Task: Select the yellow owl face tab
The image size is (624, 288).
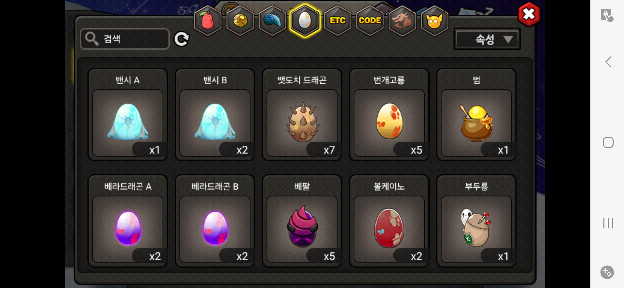Action: (435, 21)
